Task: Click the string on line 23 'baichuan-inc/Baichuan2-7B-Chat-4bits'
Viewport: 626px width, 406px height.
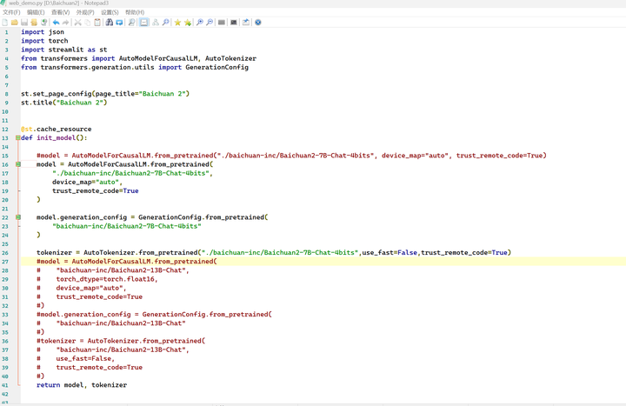Action: (x=127, y=226)
